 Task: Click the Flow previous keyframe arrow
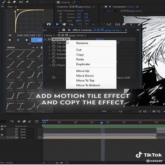[10, 40]
